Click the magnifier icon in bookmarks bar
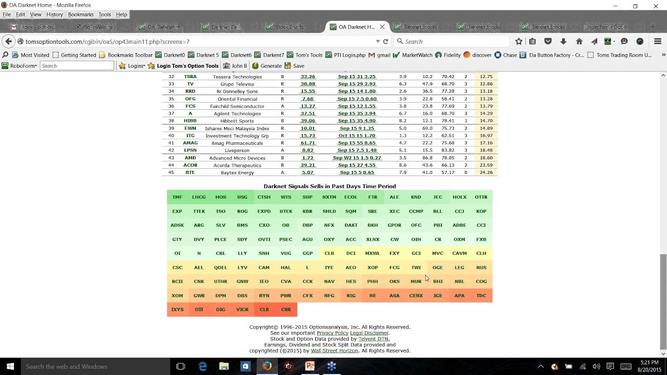The width and height of the screenshot is (667, 375). coord(5,55)
